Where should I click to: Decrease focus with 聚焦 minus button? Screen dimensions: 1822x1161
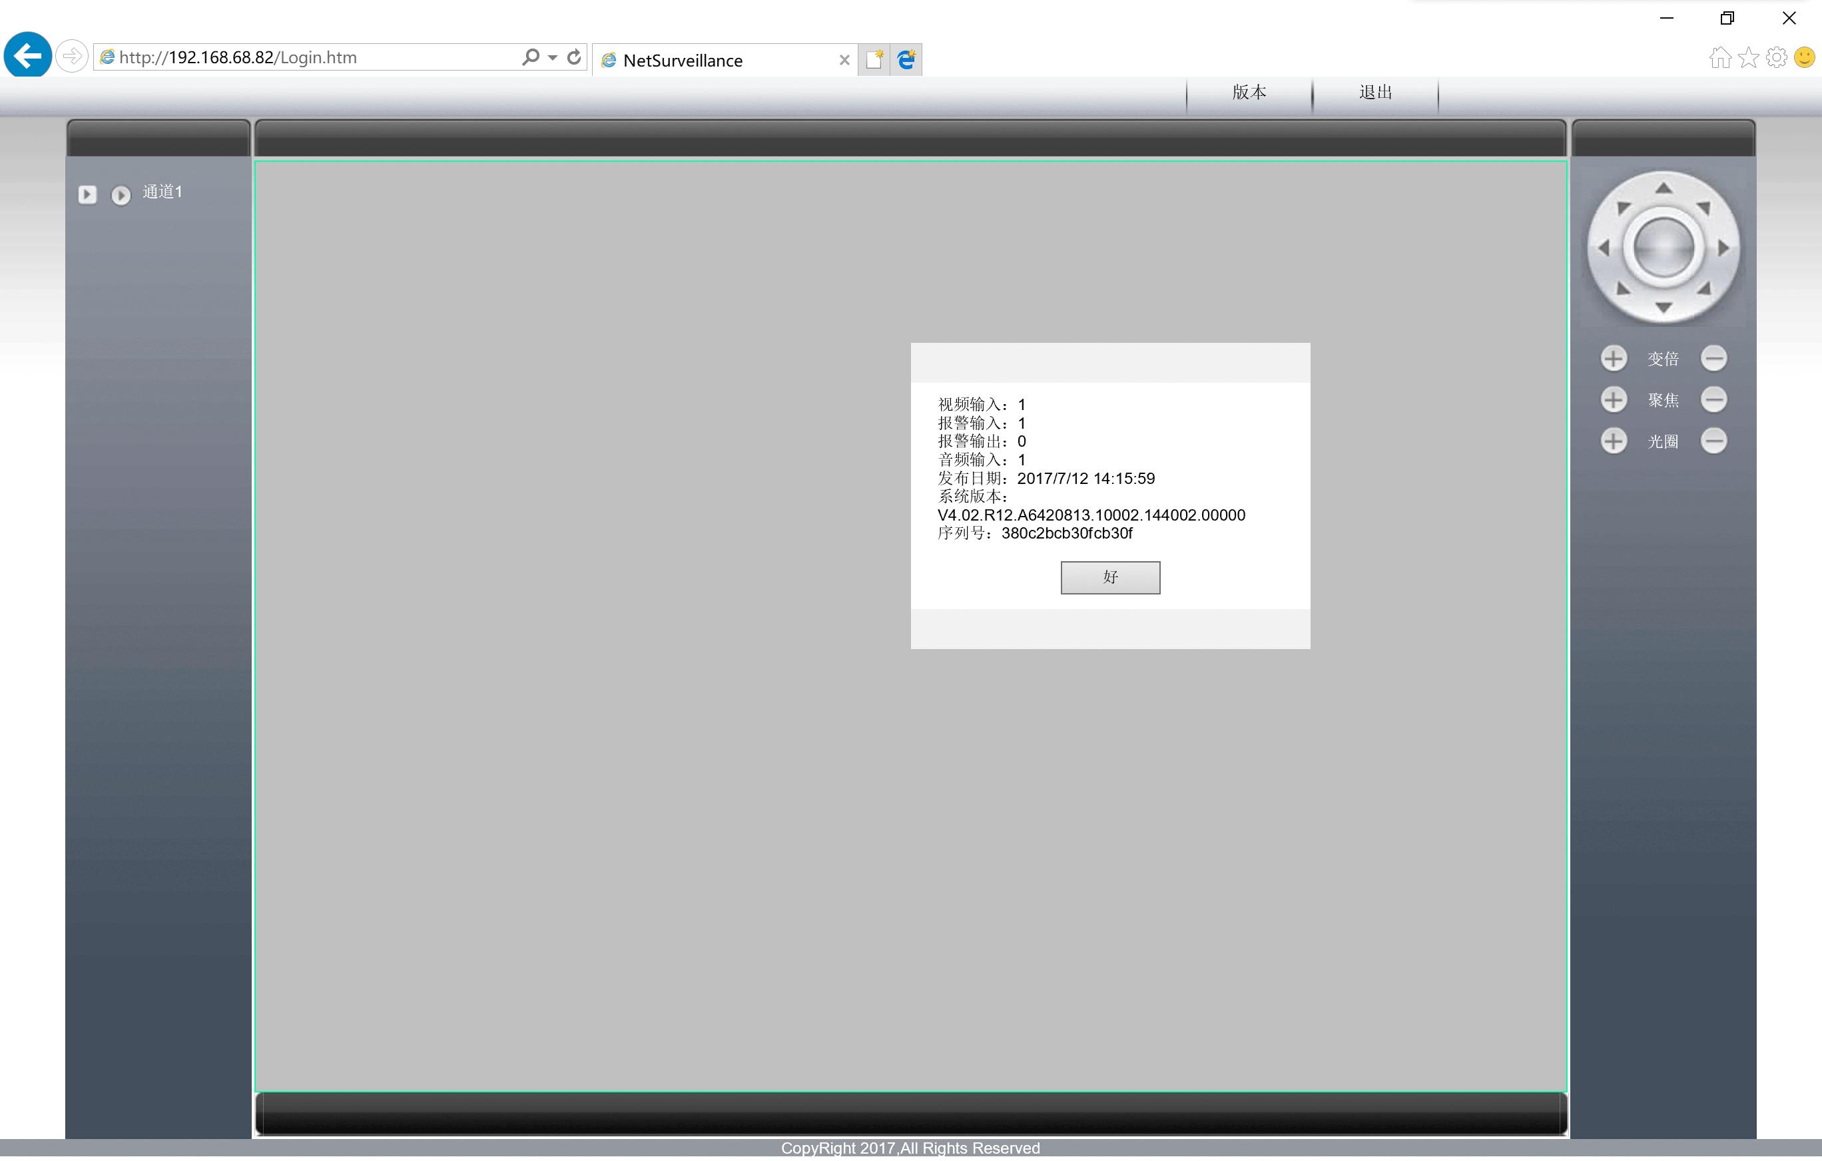(1714, 400)
